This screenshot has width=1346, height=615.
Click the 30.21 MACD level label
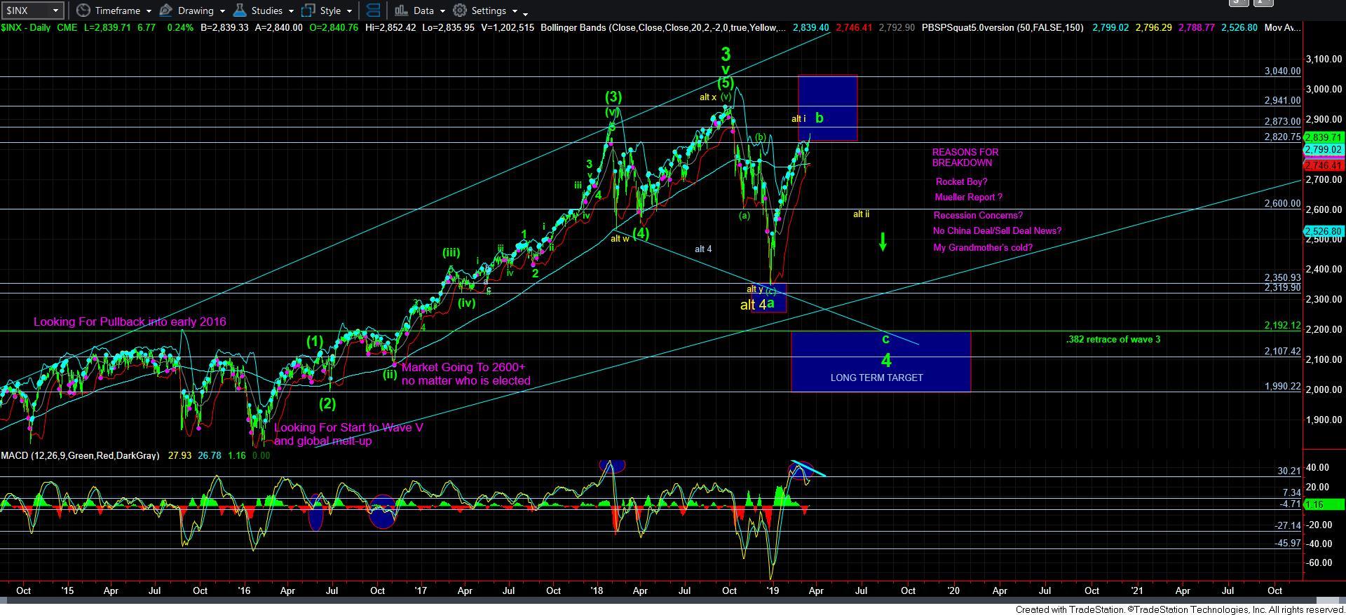pos(1289,471)
